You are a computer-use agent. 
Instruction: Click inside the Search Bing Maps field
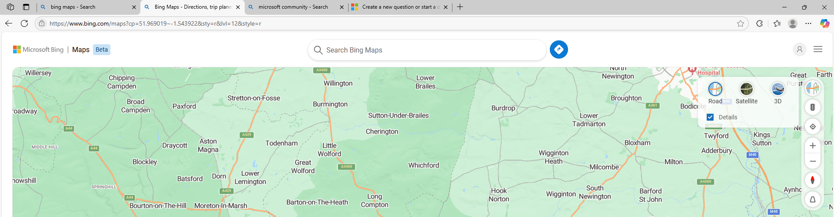427,50
